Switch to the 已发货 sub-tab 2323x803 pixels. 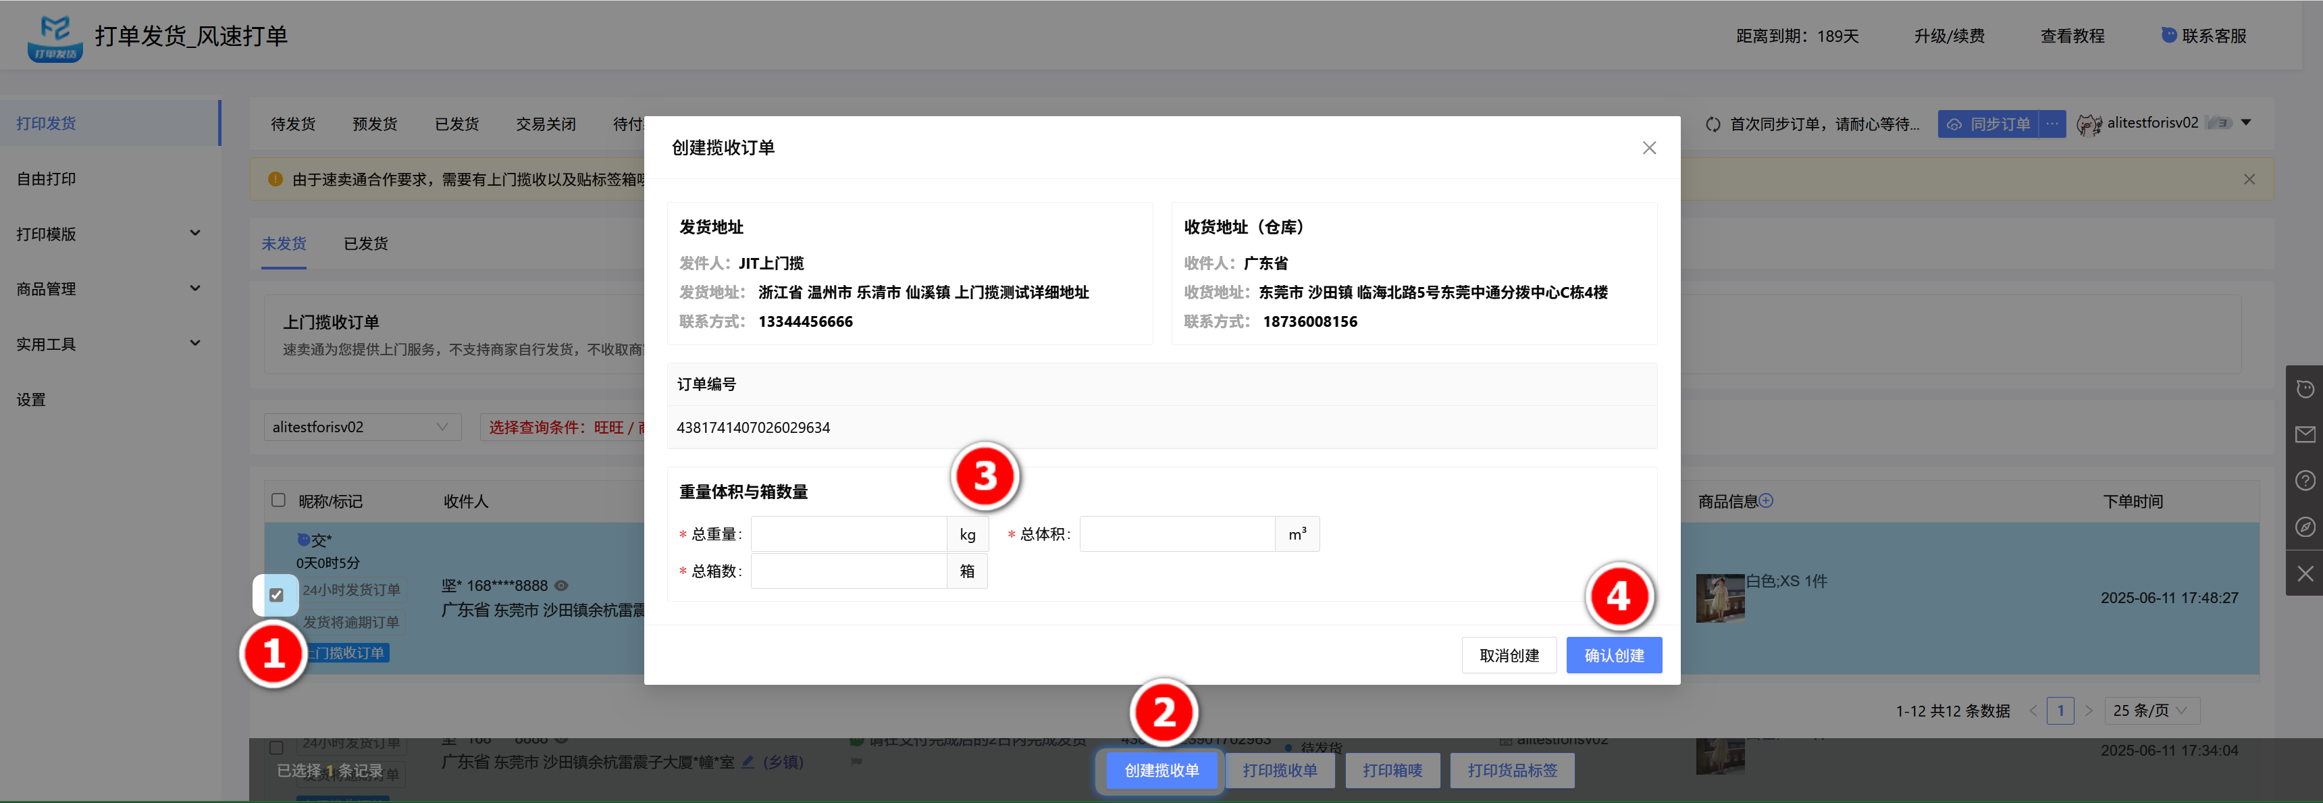click(x=365, y=244)
